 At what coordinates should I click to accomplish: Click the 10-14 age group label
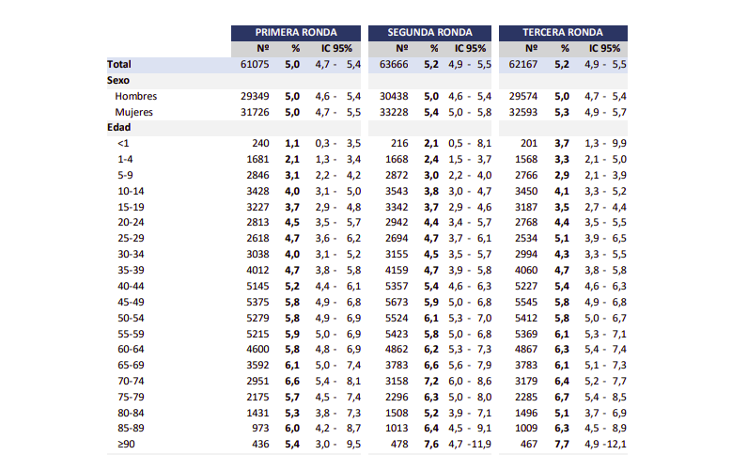pos(130,191)
